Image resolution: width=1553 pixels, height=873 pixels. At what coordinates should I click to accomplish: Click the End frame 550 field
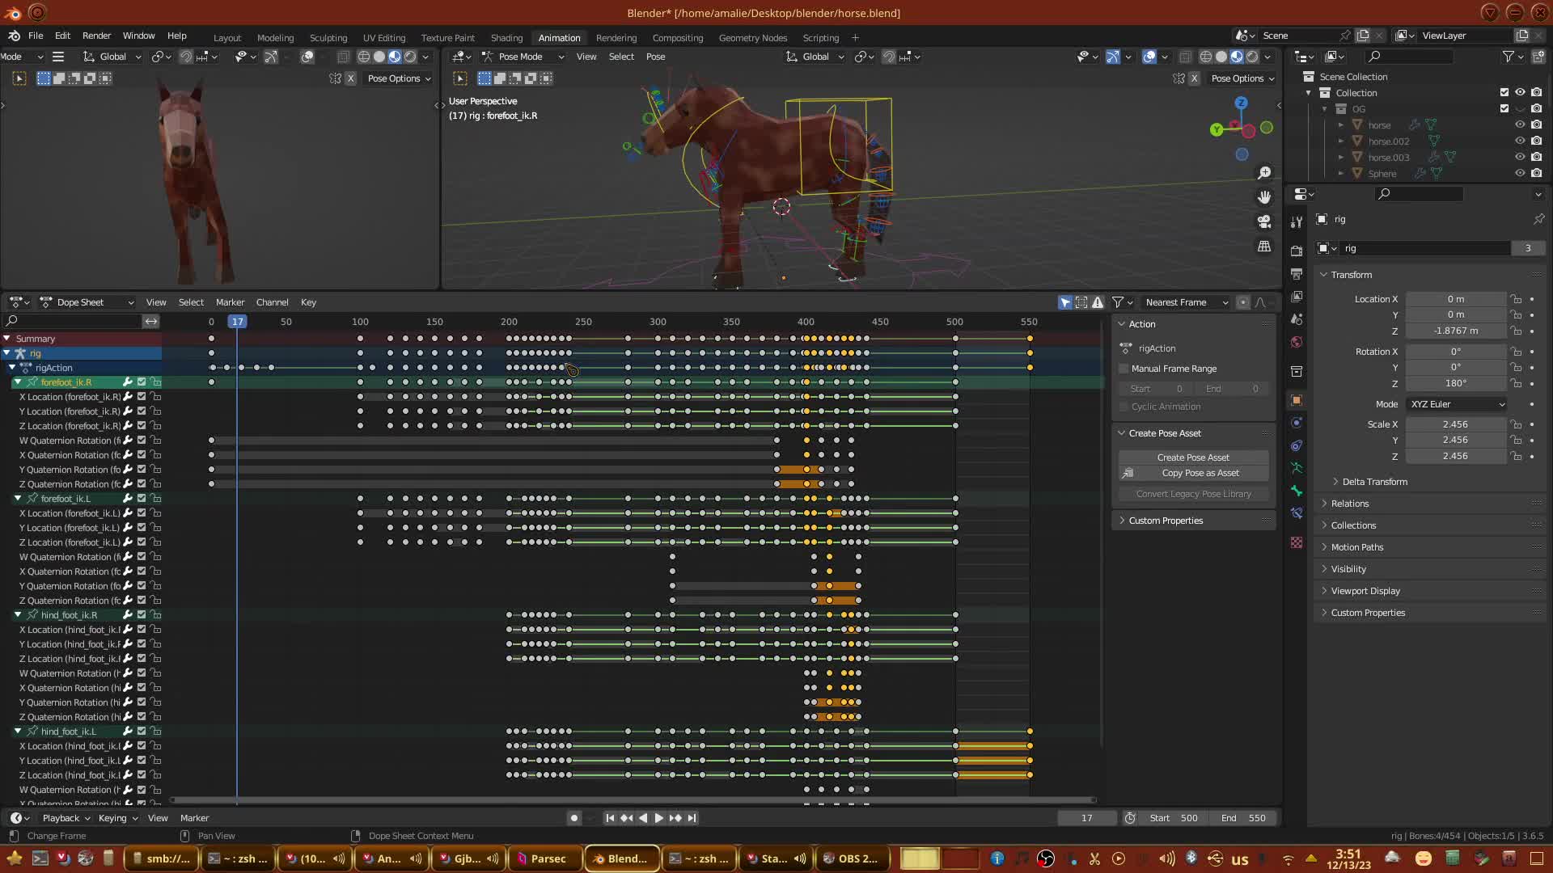(1244, 818)
